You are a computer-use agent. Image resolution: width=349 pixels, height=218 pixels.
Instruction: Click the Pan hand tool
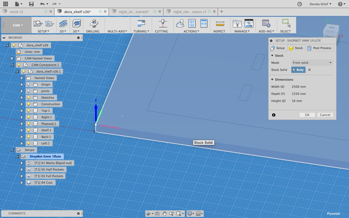pyautogui.click(x=164, y=214)
